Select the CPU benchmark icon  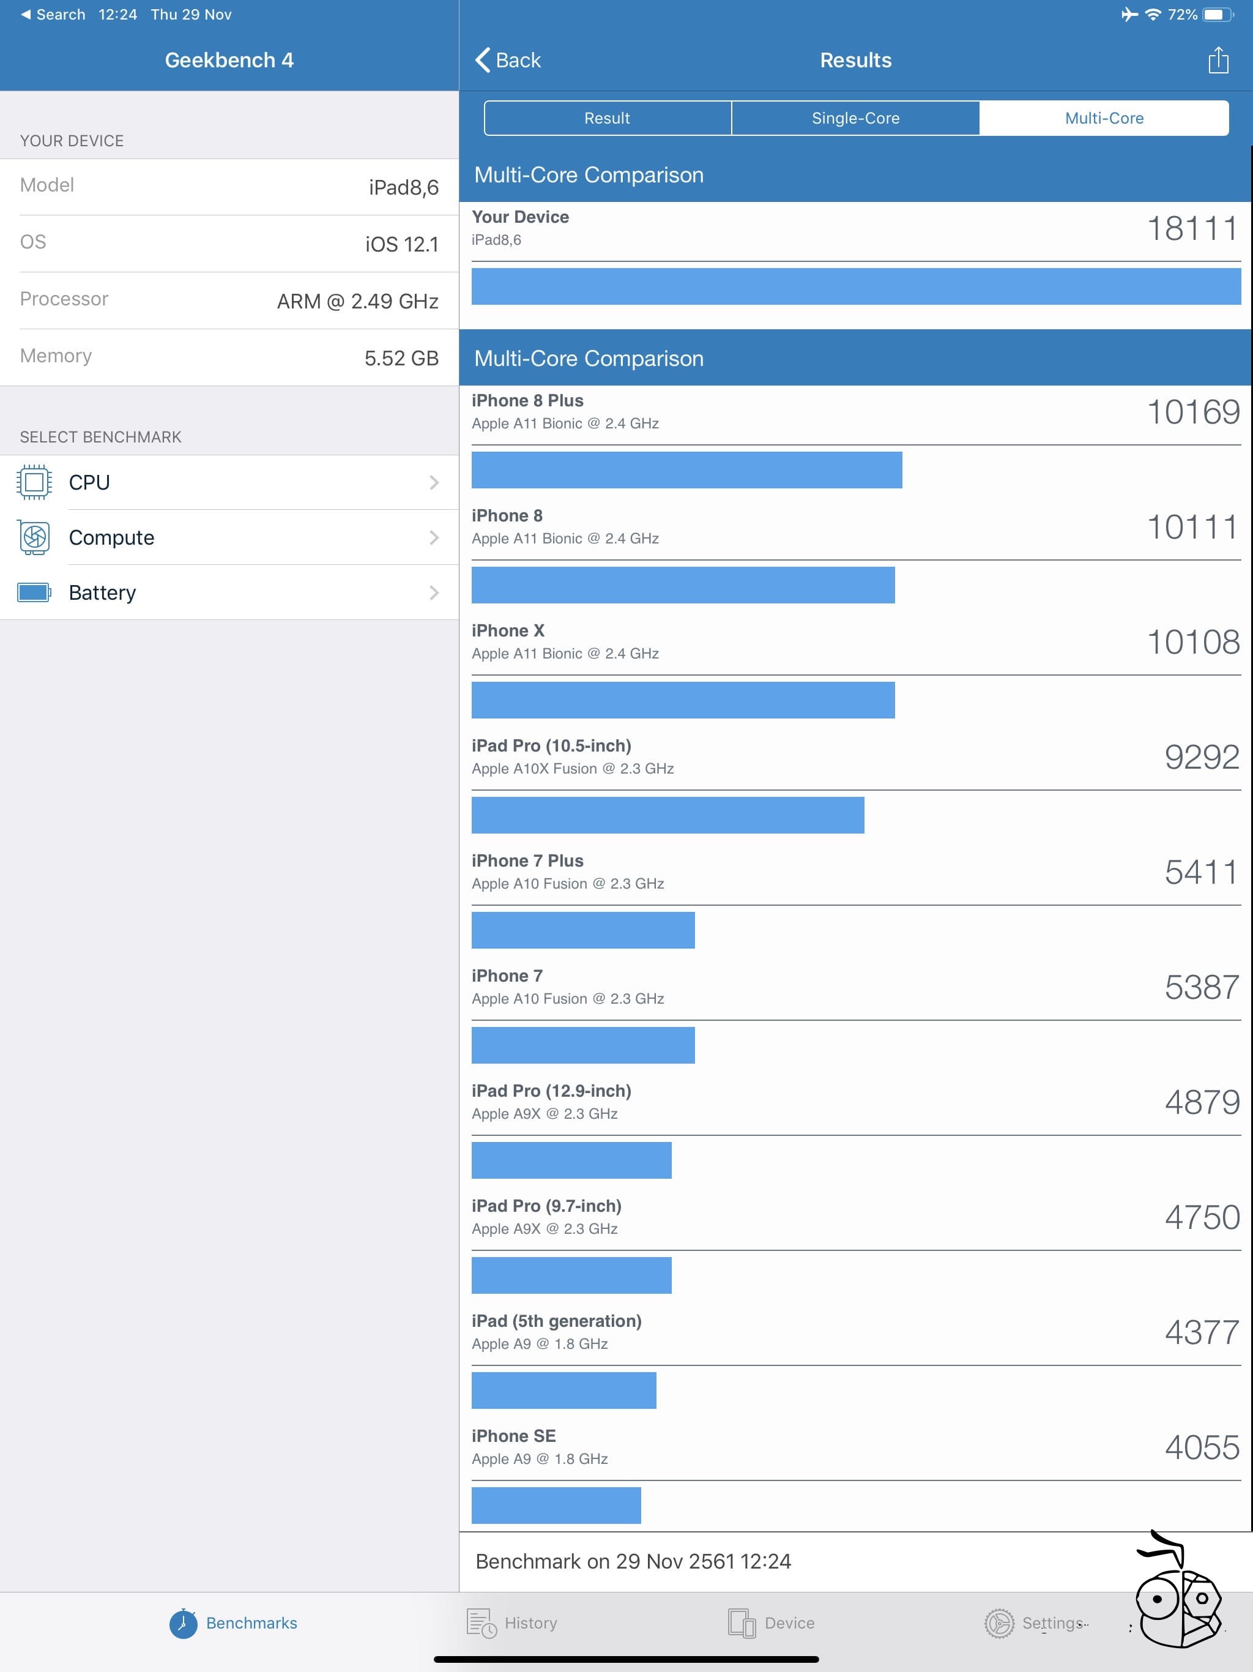point(35,482)
